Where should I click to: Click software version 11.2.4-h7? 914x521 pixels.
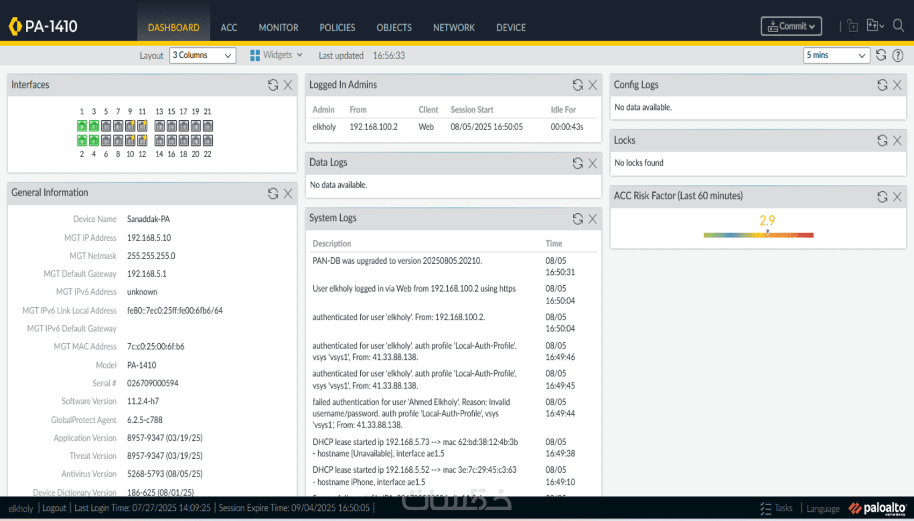[x=143, y=401]
